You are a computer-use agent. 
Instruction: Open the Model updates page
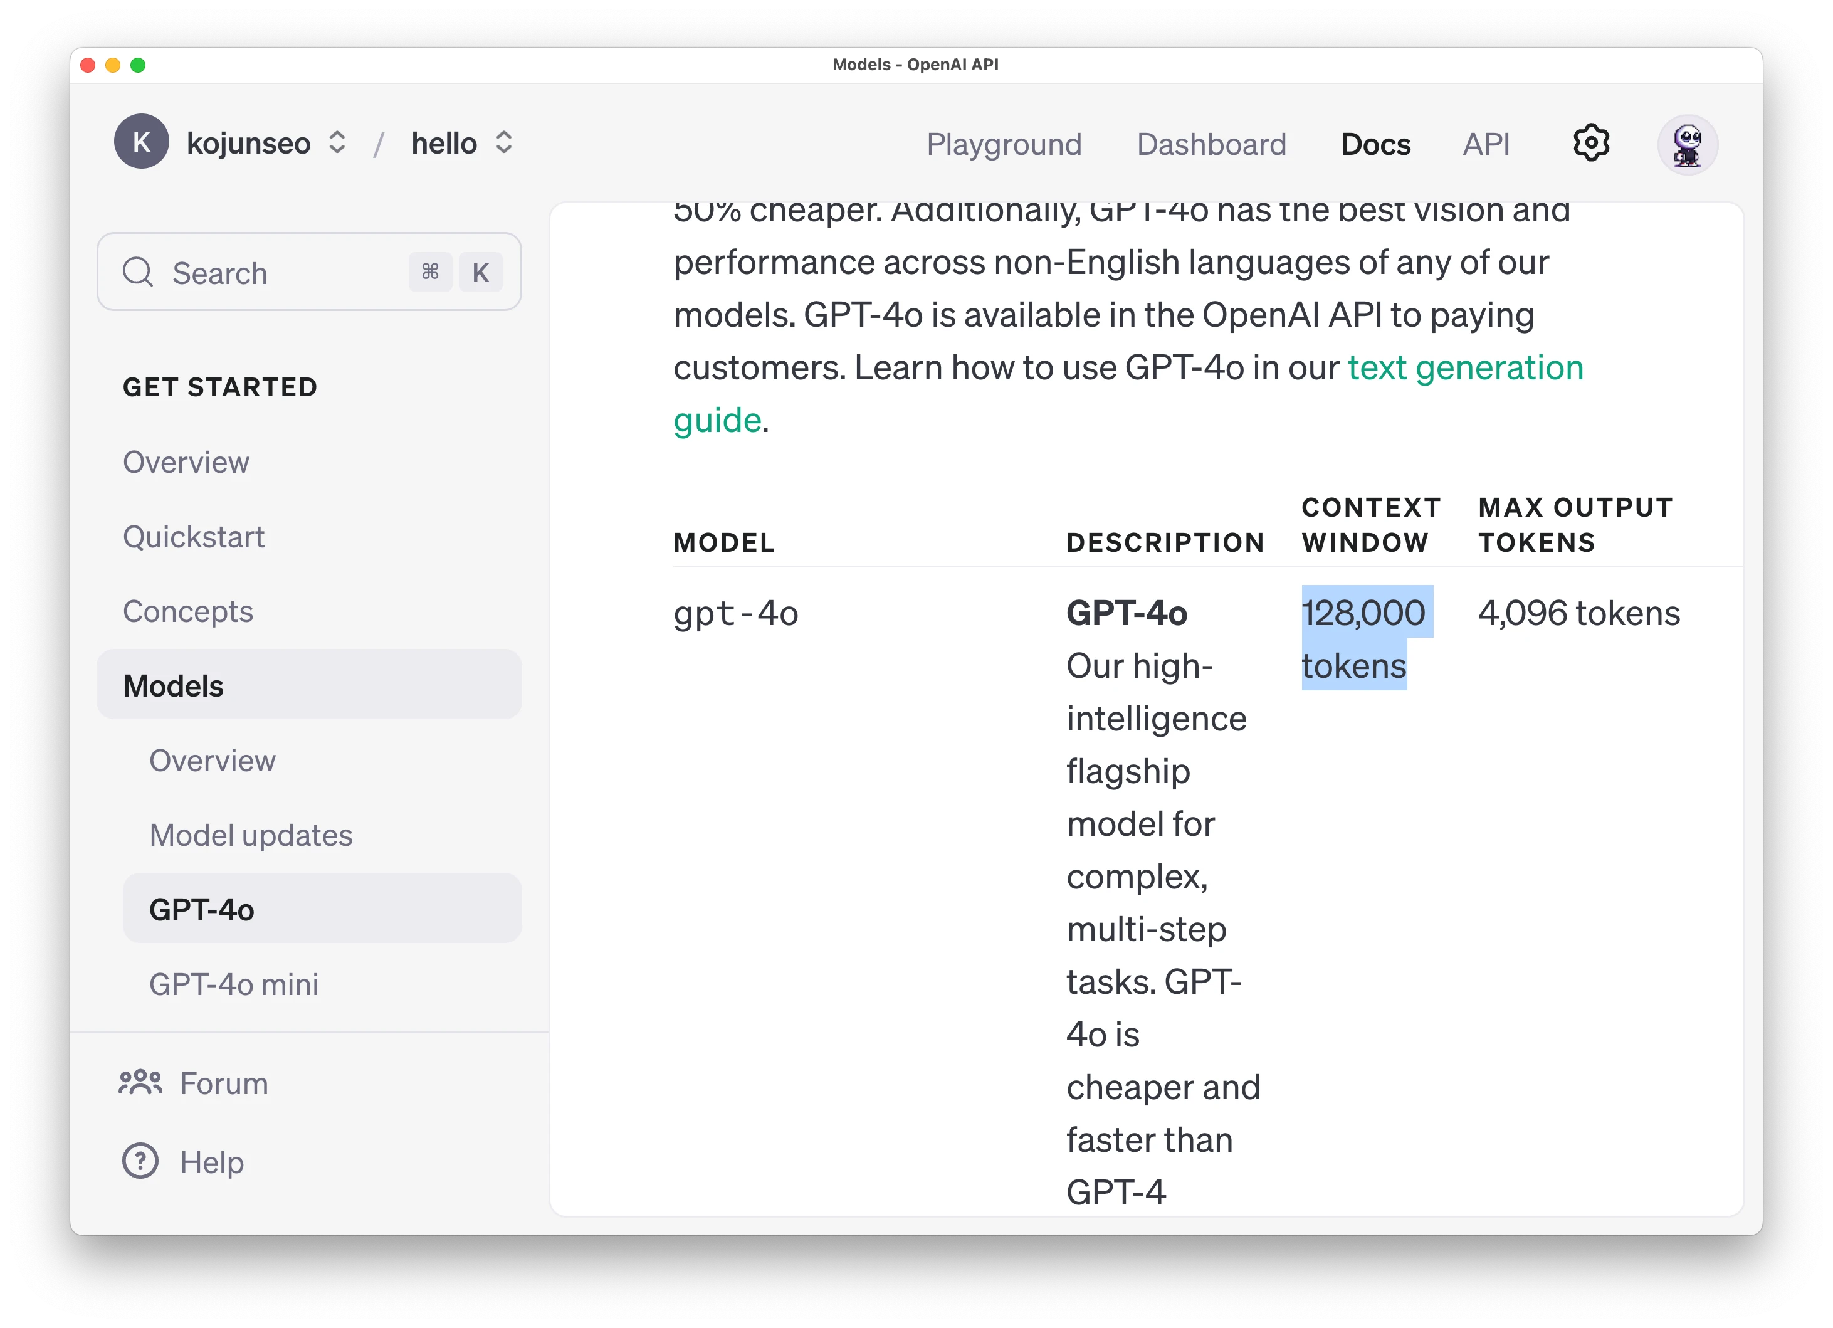tap(251, 835)
